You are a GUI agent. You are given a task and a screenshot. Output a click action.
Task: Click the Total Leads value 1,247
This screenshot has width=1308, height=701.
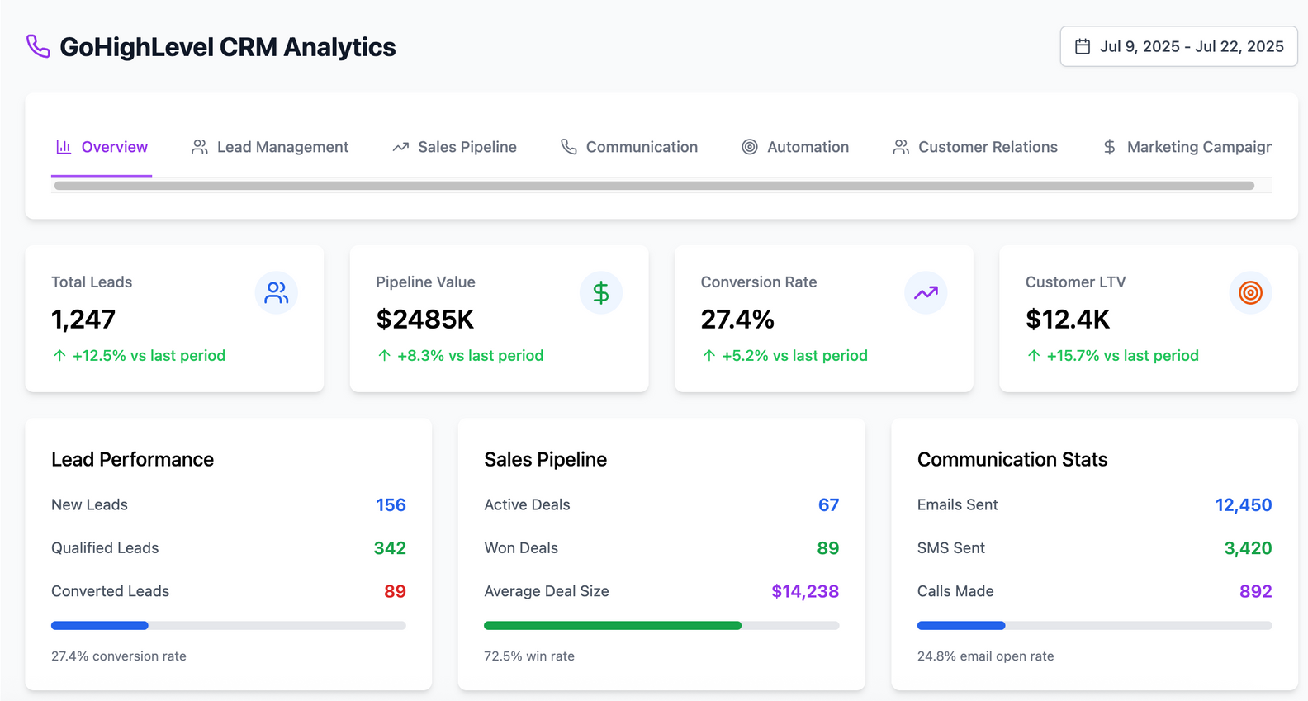[x=83, y=320]
